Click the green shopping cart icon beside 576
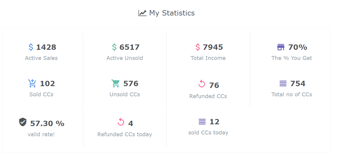The height and width of the screenshot is (158, 340). coord(115,83)
